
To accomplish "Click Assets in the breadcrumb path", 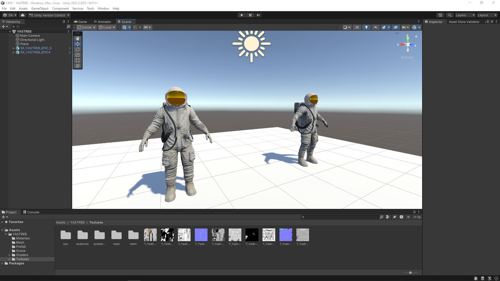I will 61,222.
